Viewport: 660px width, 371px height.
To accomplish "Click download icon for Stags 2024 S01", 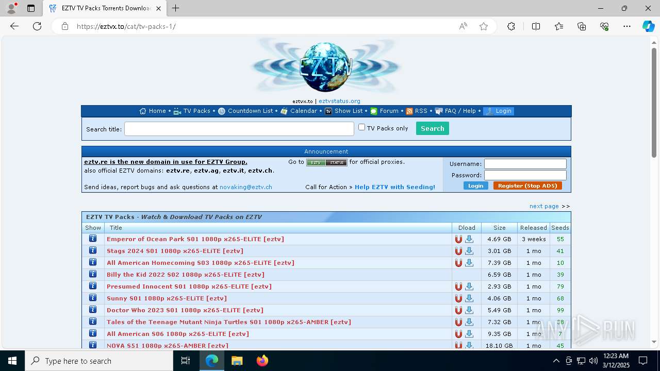I will coord(469,251).
